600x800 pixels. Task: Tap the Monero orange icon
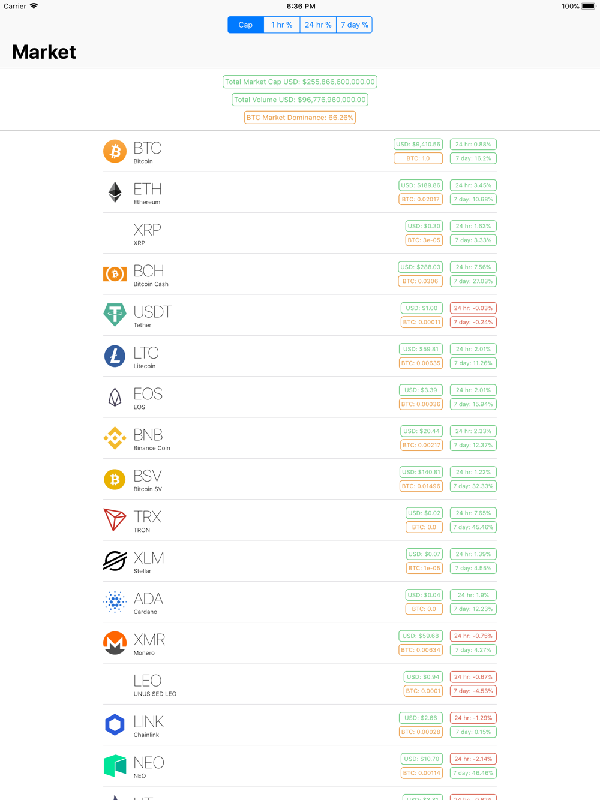coord(115,643)
